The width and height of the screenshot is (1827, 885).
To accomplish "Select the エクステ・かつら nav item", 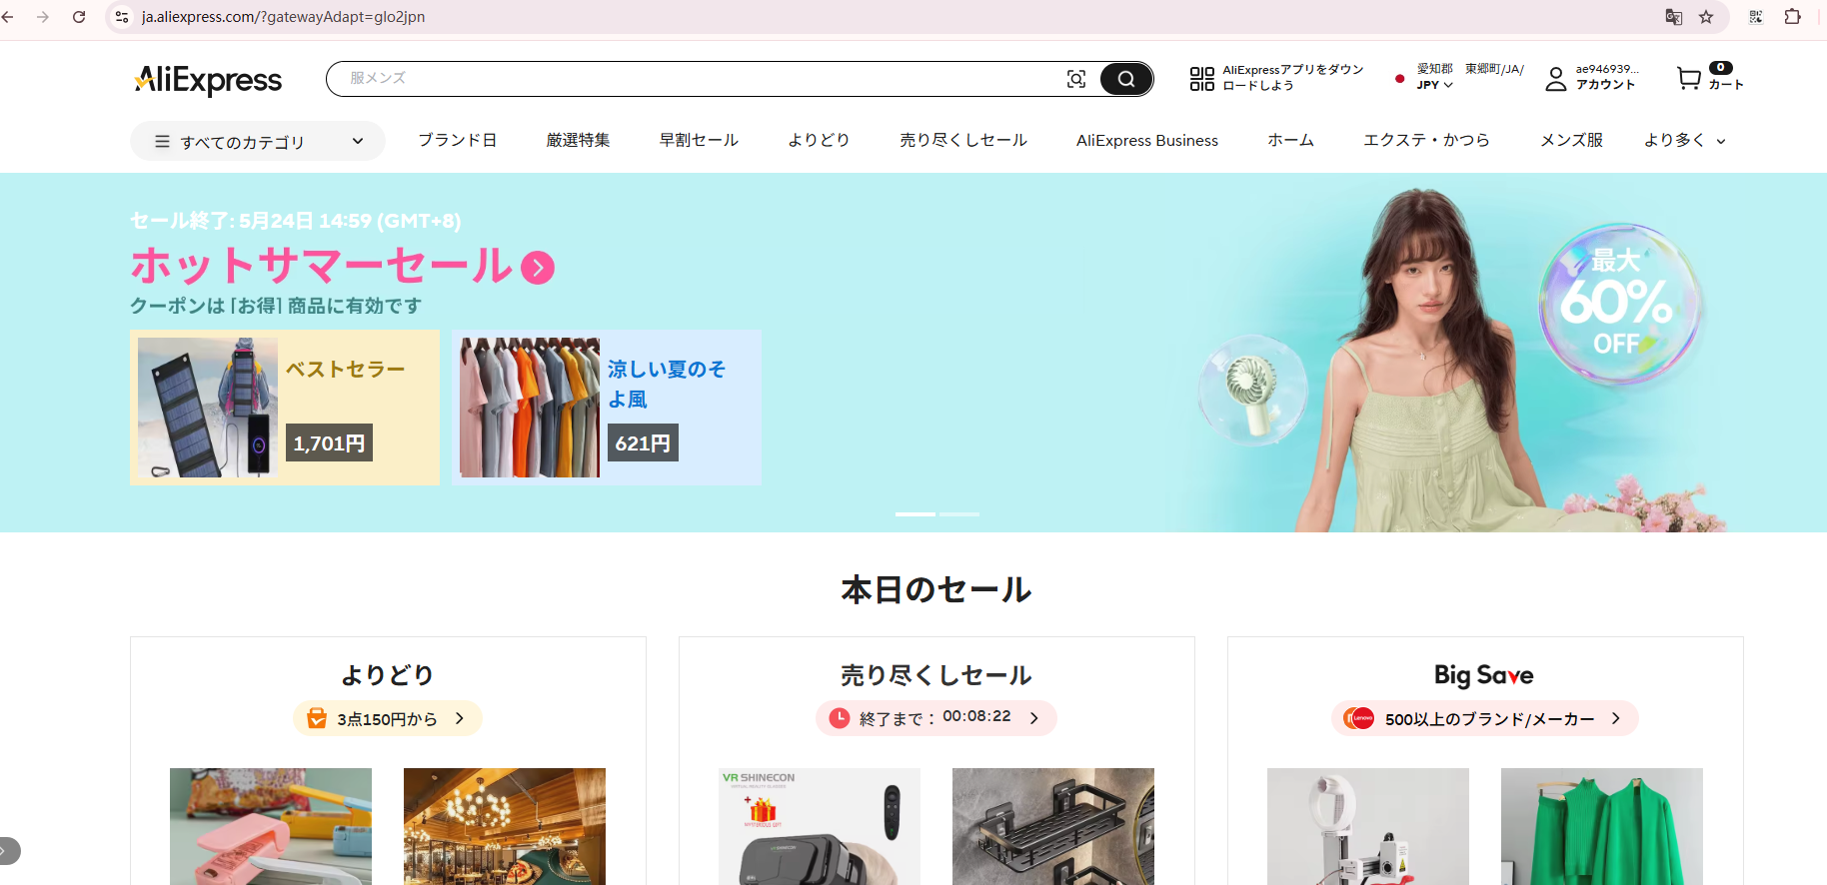I will click(1427, 140).
